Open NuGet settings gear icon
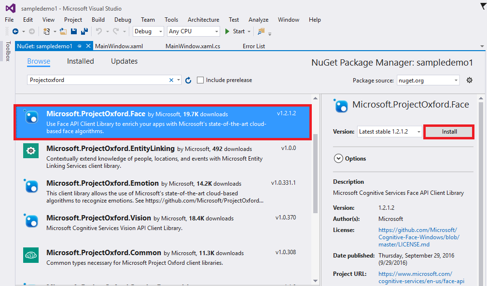 (x=469, y=80)
